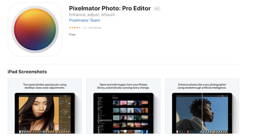Click the yellow ML Enhance icon in the woman portrait screenshot toolbar

61,96
